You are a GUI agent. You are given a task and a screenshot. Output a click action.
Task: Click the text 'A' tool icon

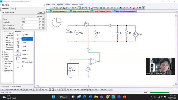pos(130,8)
